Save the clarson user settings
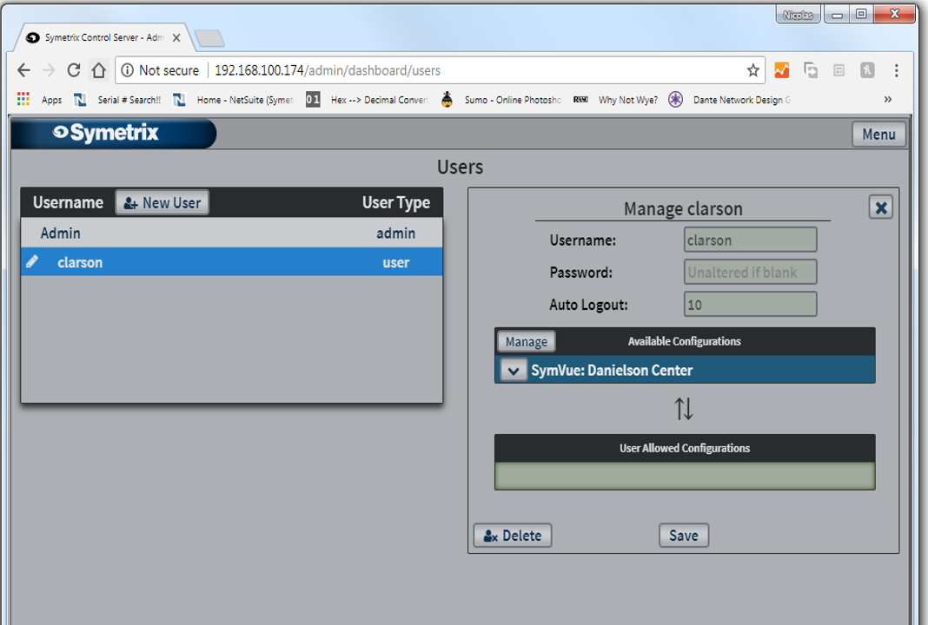Screen dimensions: 928x625 pos(684,536)
